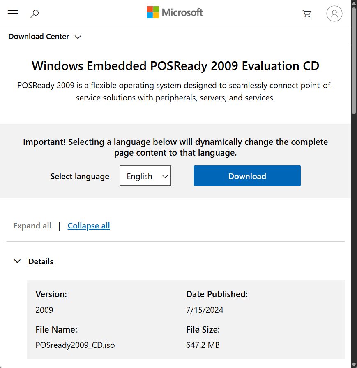Click the Details section chevron
357x368 pixels.
point(17,261)
